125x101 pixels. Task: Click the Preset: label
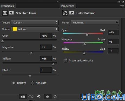pyautogui.click(x=6, y=22)
